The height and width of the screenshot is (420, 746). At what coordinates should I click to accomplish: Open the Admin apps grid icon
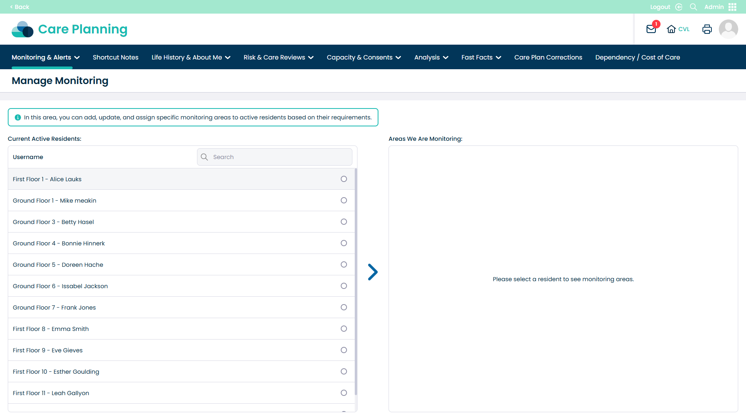coord(732,7)
